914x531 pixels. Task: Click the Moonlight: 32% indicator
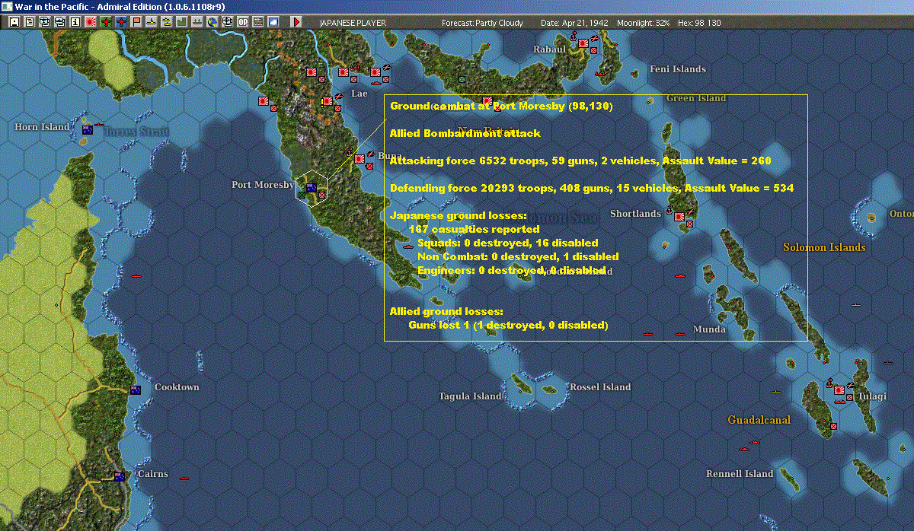pyautogui.click(x=644, y=23)
